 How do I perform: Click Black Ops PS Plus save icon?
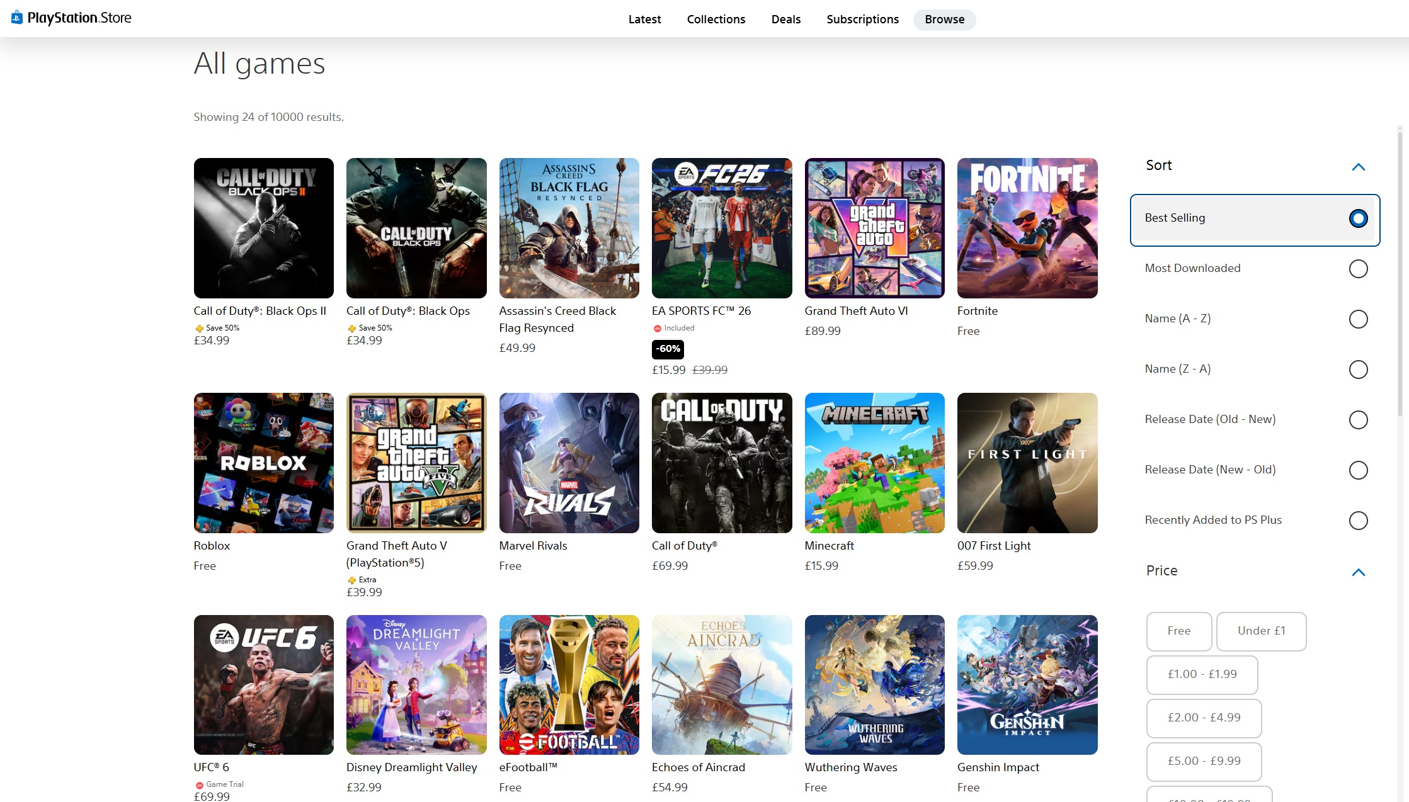coord(351,328)
